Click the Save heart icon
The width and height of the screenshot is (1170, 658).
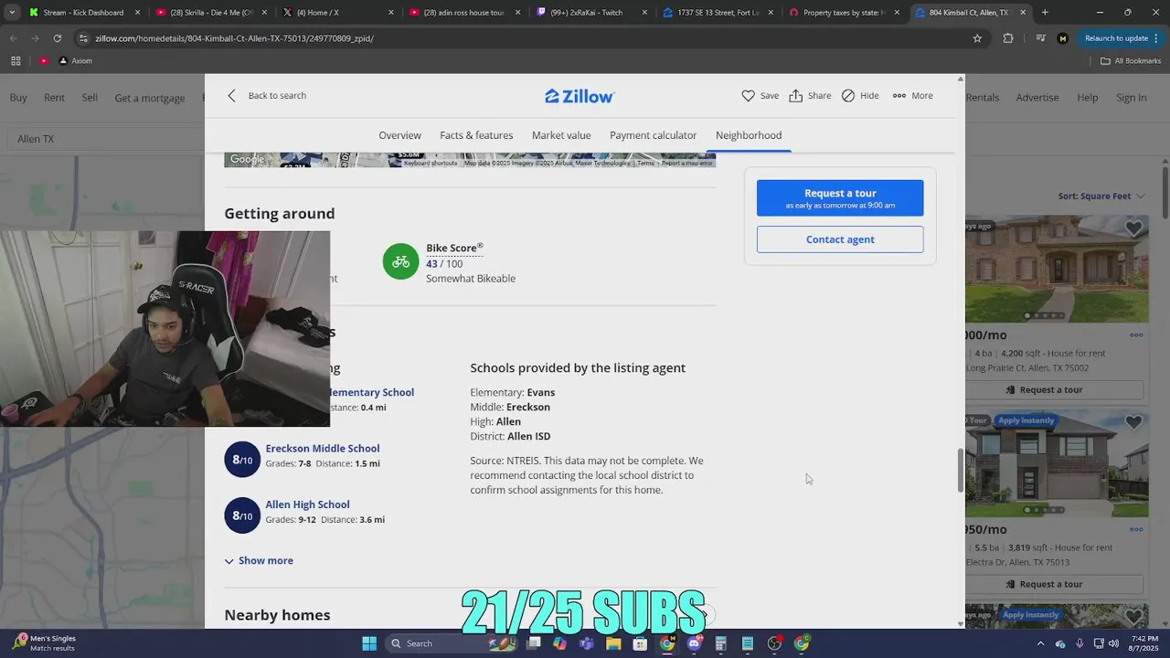[x=748, y=96]
